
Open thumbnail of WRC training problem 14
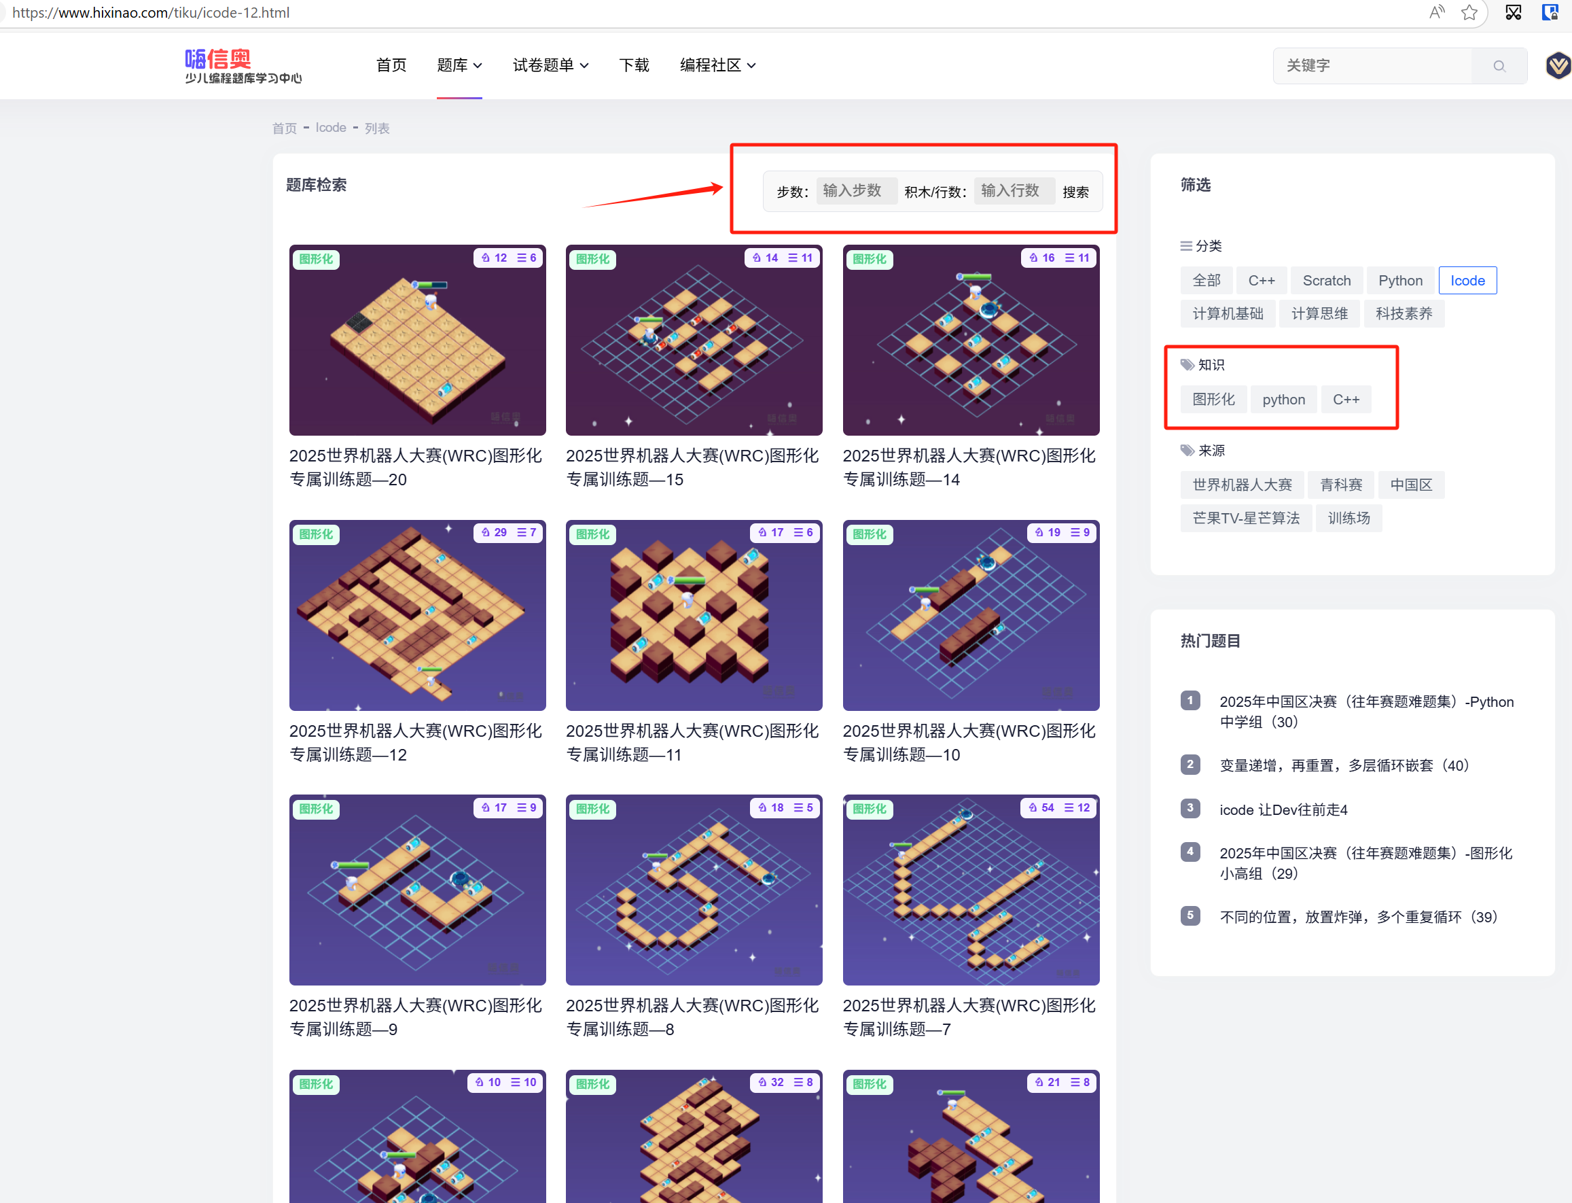pyautogui.click(x=971, y=340)
